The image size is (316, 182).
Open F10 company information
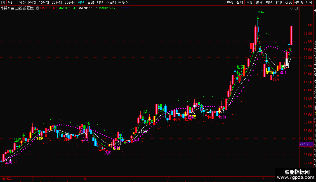[279, 3]
